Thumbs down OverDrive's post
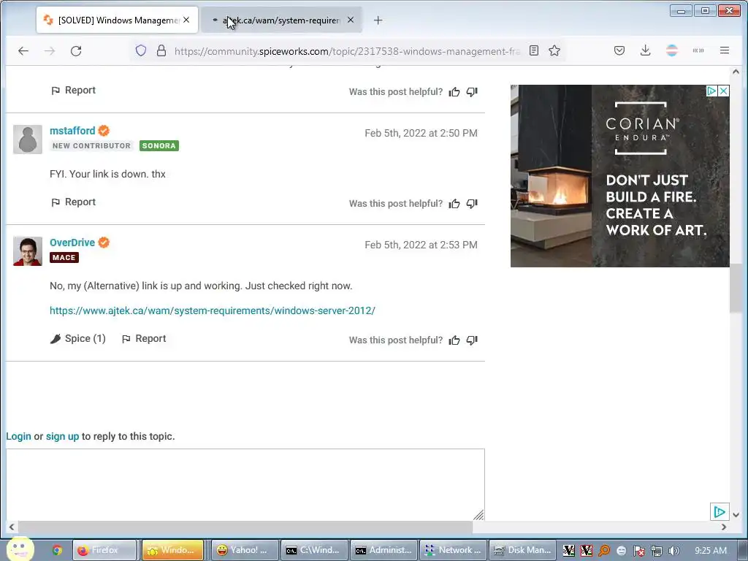748x561 pixels. click(x=472, y=340)
